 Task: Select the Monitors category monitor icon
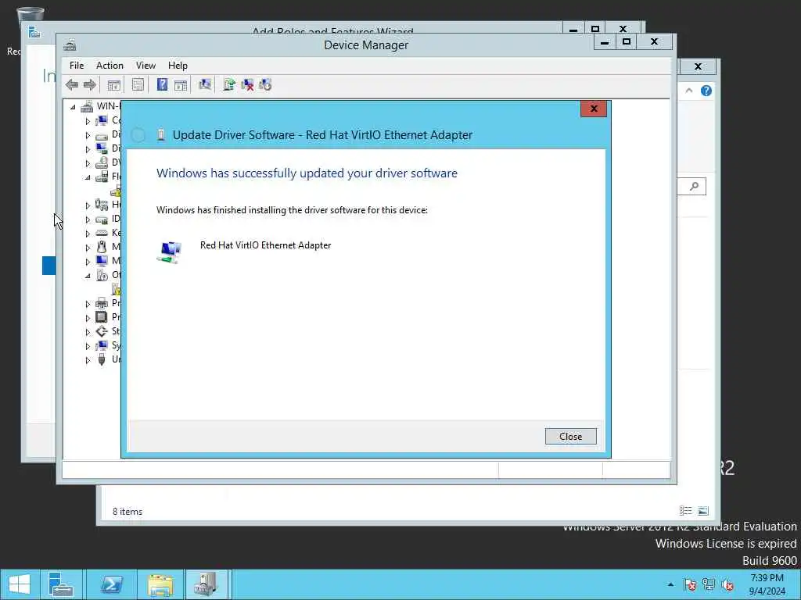click(102, 261)
